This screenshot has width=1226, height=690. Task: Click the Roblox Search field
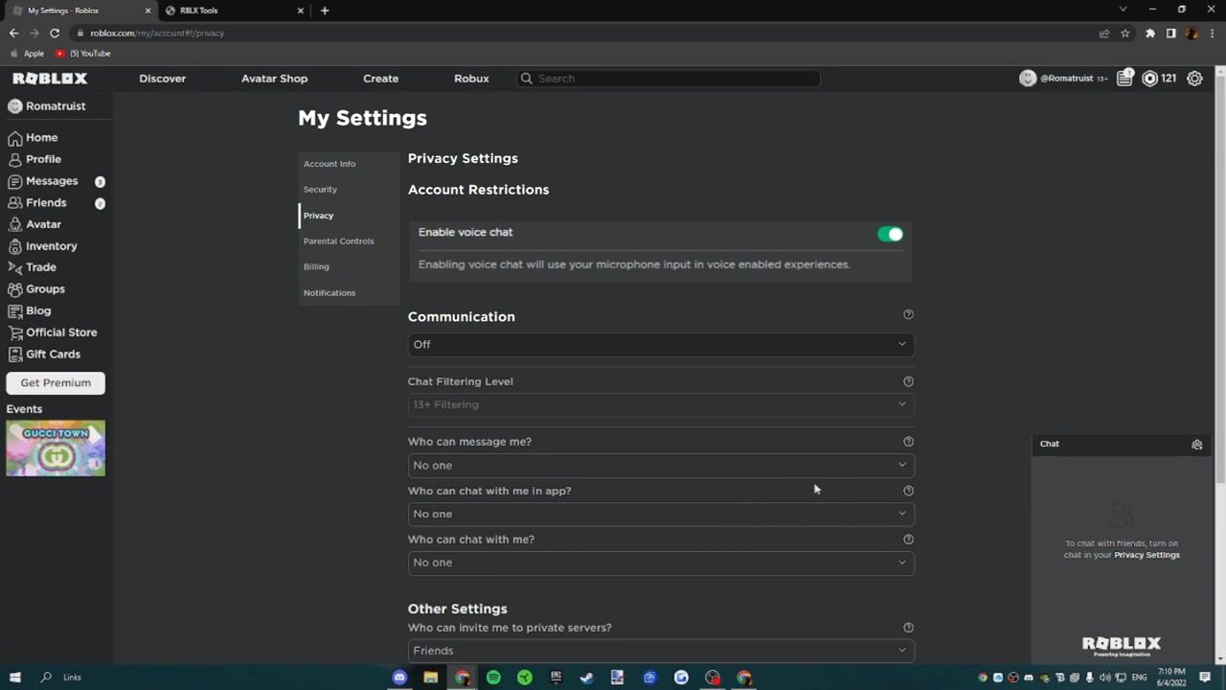click(669, 79)
